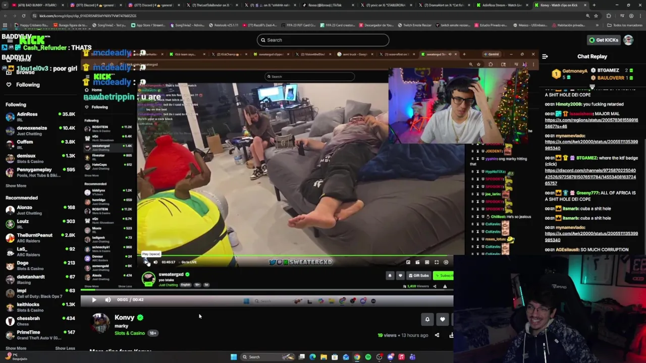This screenshot has height=363, width=646.
Task: Collapse the Chat Replay panel
Action: tap(545, 56)
